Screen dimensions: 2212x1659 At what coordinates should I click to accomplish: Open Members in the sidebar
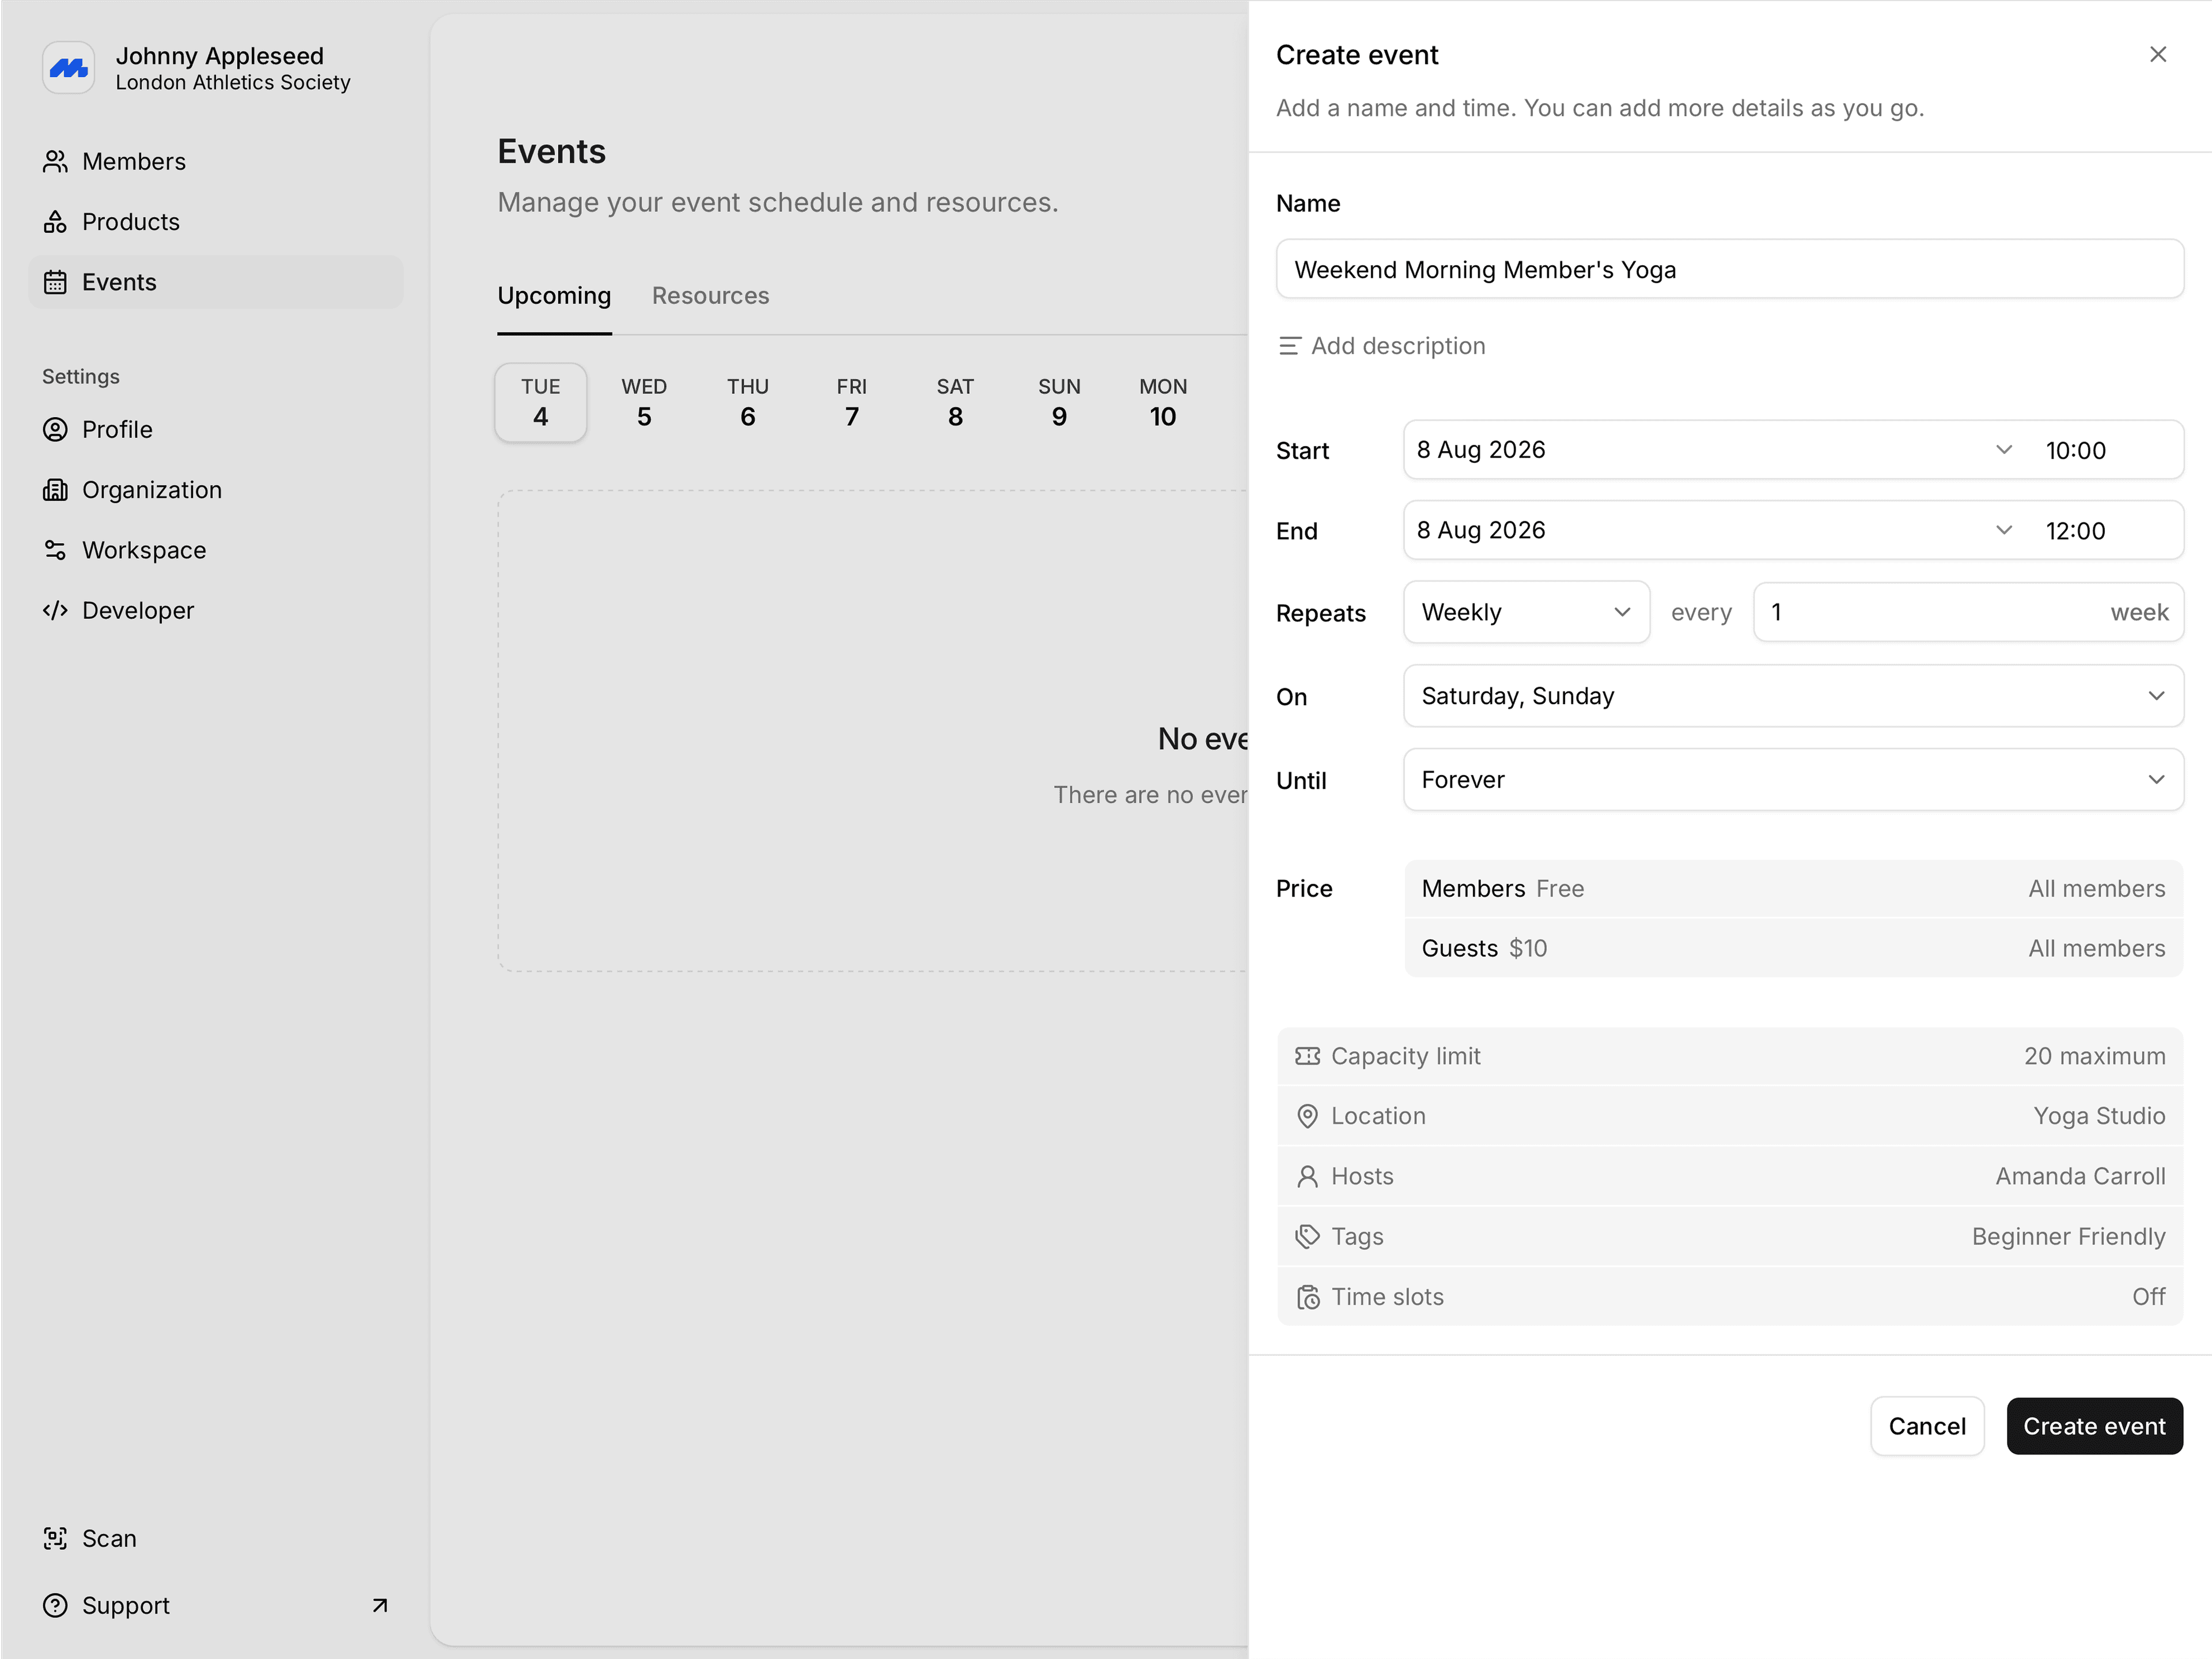click(x=216, y=161)
